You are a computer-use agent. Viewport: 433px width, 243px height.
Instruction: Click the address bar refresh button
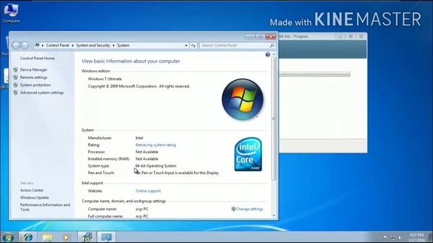(x=193, y=45)
